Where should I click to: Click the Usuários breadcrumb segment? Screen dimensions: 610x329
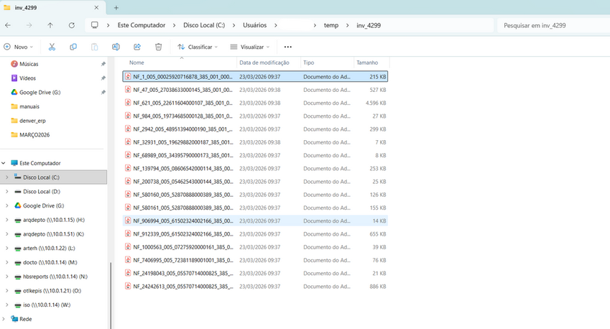(253, 25)
